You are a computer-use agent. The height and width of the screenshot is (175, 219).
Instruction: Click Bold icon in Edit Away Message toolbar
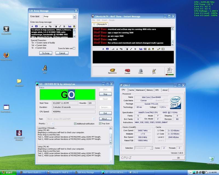tap(56, 26)
